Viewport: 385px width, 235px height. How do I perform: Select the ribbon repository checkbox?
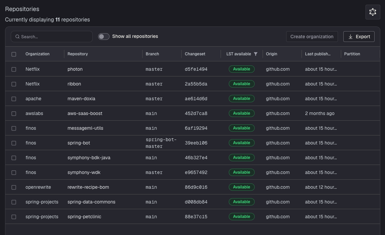(x=14, y=84)
